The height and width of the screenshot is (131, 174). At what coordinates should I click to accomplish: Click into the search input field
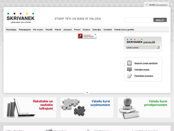click(x=138, y=20)
